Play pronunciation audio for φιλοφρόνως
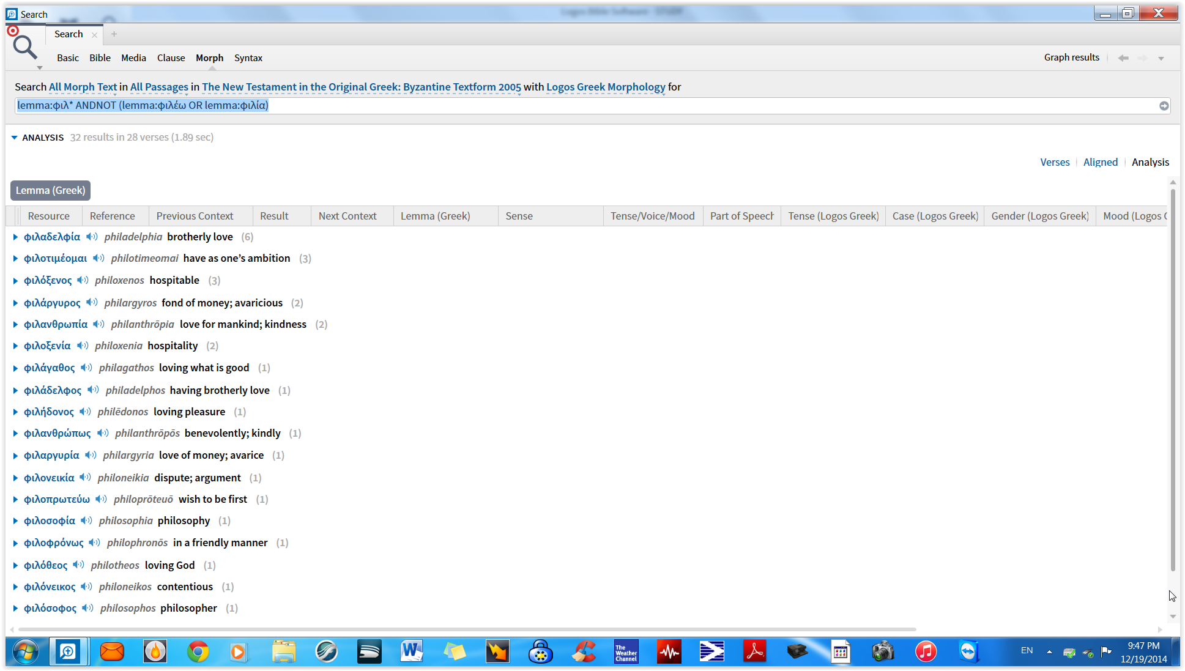The height and width of the screenshot is (671, 1185). 94,543
